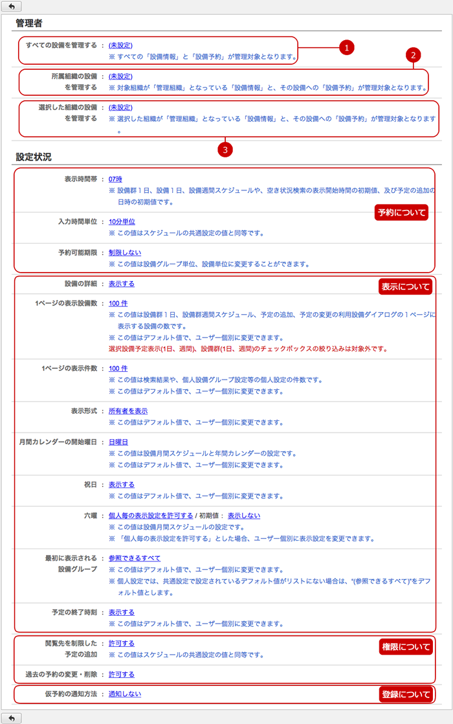Open 100 件 link for 1ページの表示件数
This screenshot has width=453, height=724.
coord(118,368)
